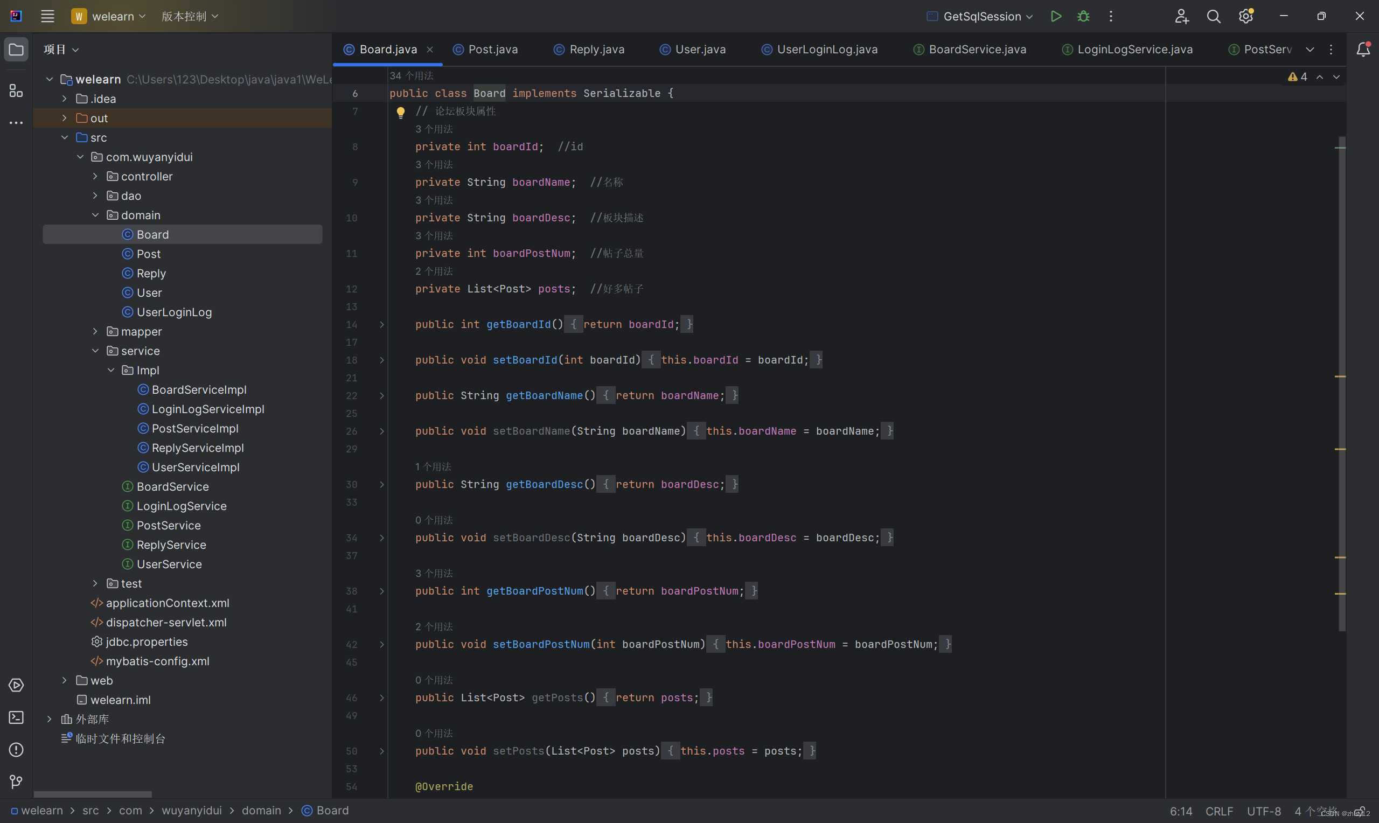This screenshot has width=1379, height=823.
Task: Open the Terminal tool window
Action: pyautogui.click(x=16, y=717)
